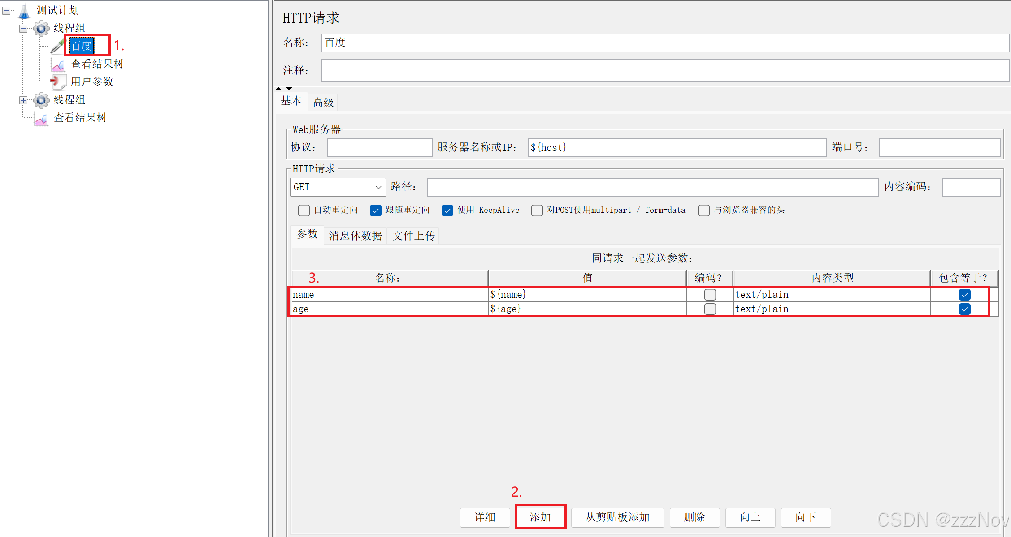Click the 服务器名称或IP input field

pos(677,148)
